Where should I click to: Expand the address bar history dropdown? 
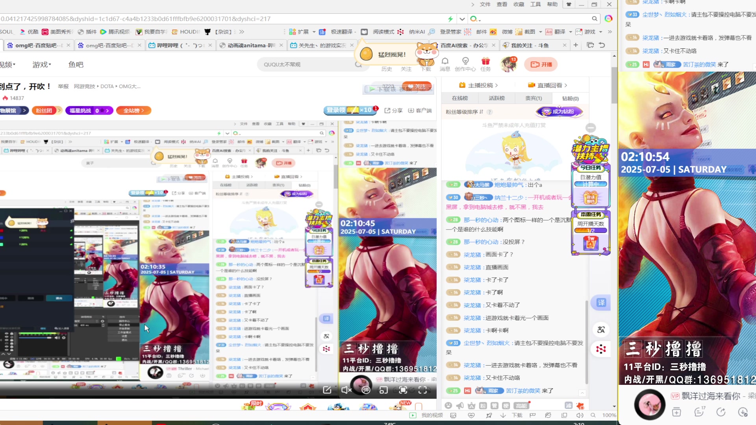pyautogui.click(x=462, y=18)
